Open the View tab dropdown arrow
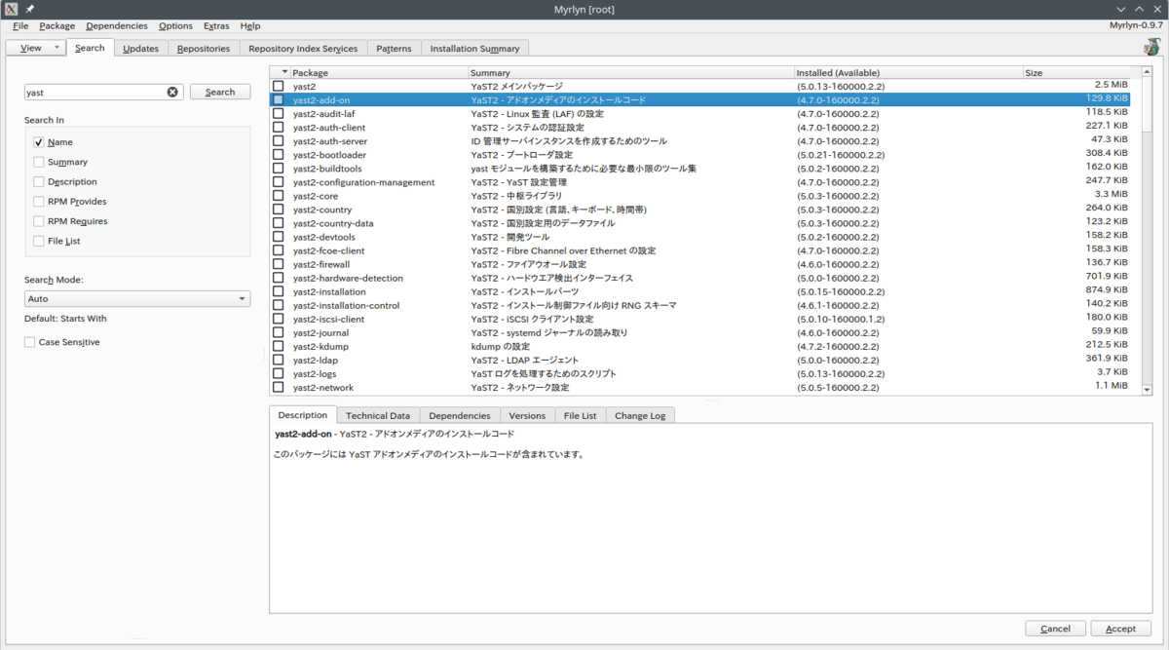This screenshot has height=650, width=1169. coord(56,48)
